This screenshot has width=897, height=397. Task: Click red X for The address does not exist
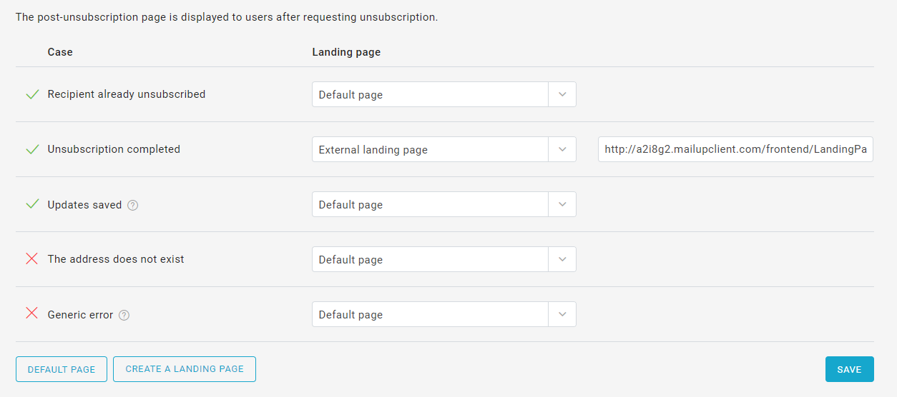pos(32,259)
